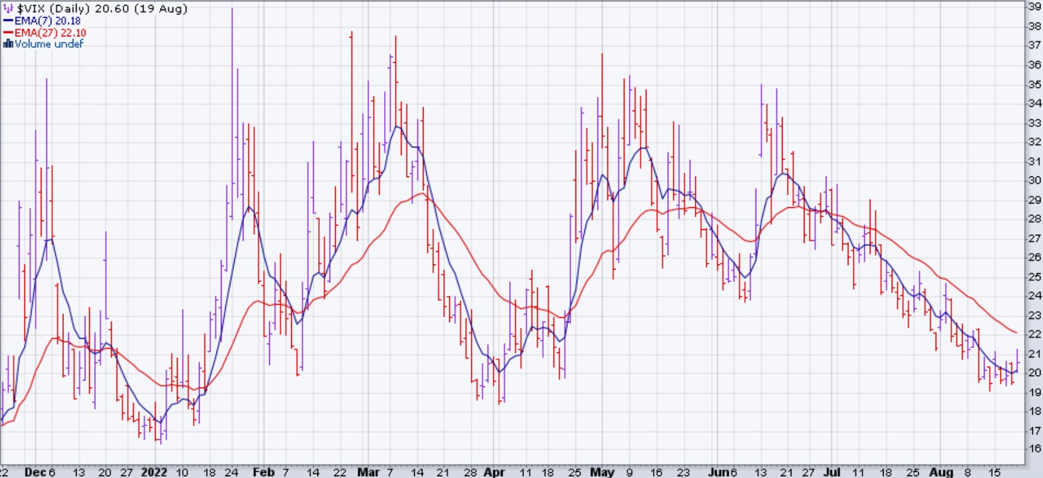Click the 2022 label on the date axis
Screen dimensions: 1043x478
(x=154, y=472)
